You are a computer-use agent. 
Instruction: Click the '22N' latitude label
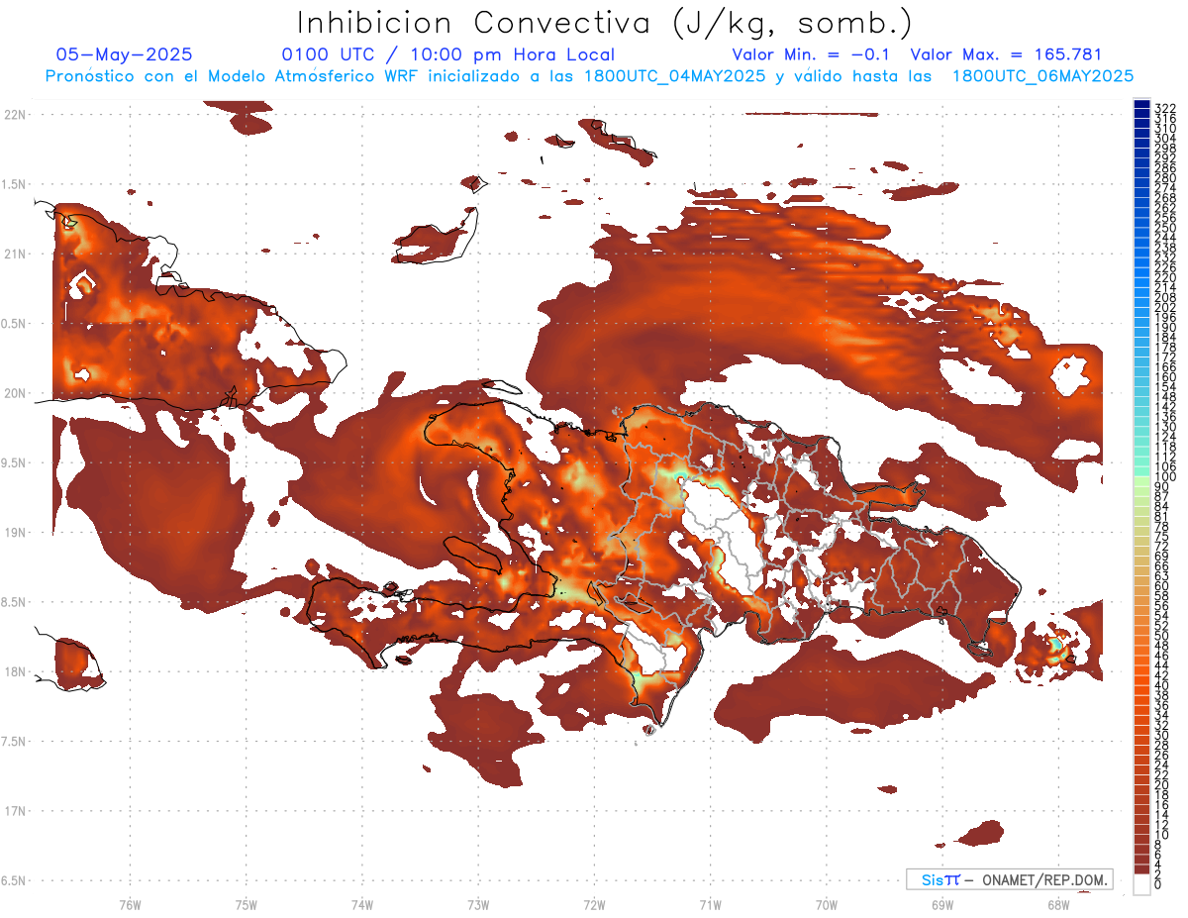[x=16, y=114]
